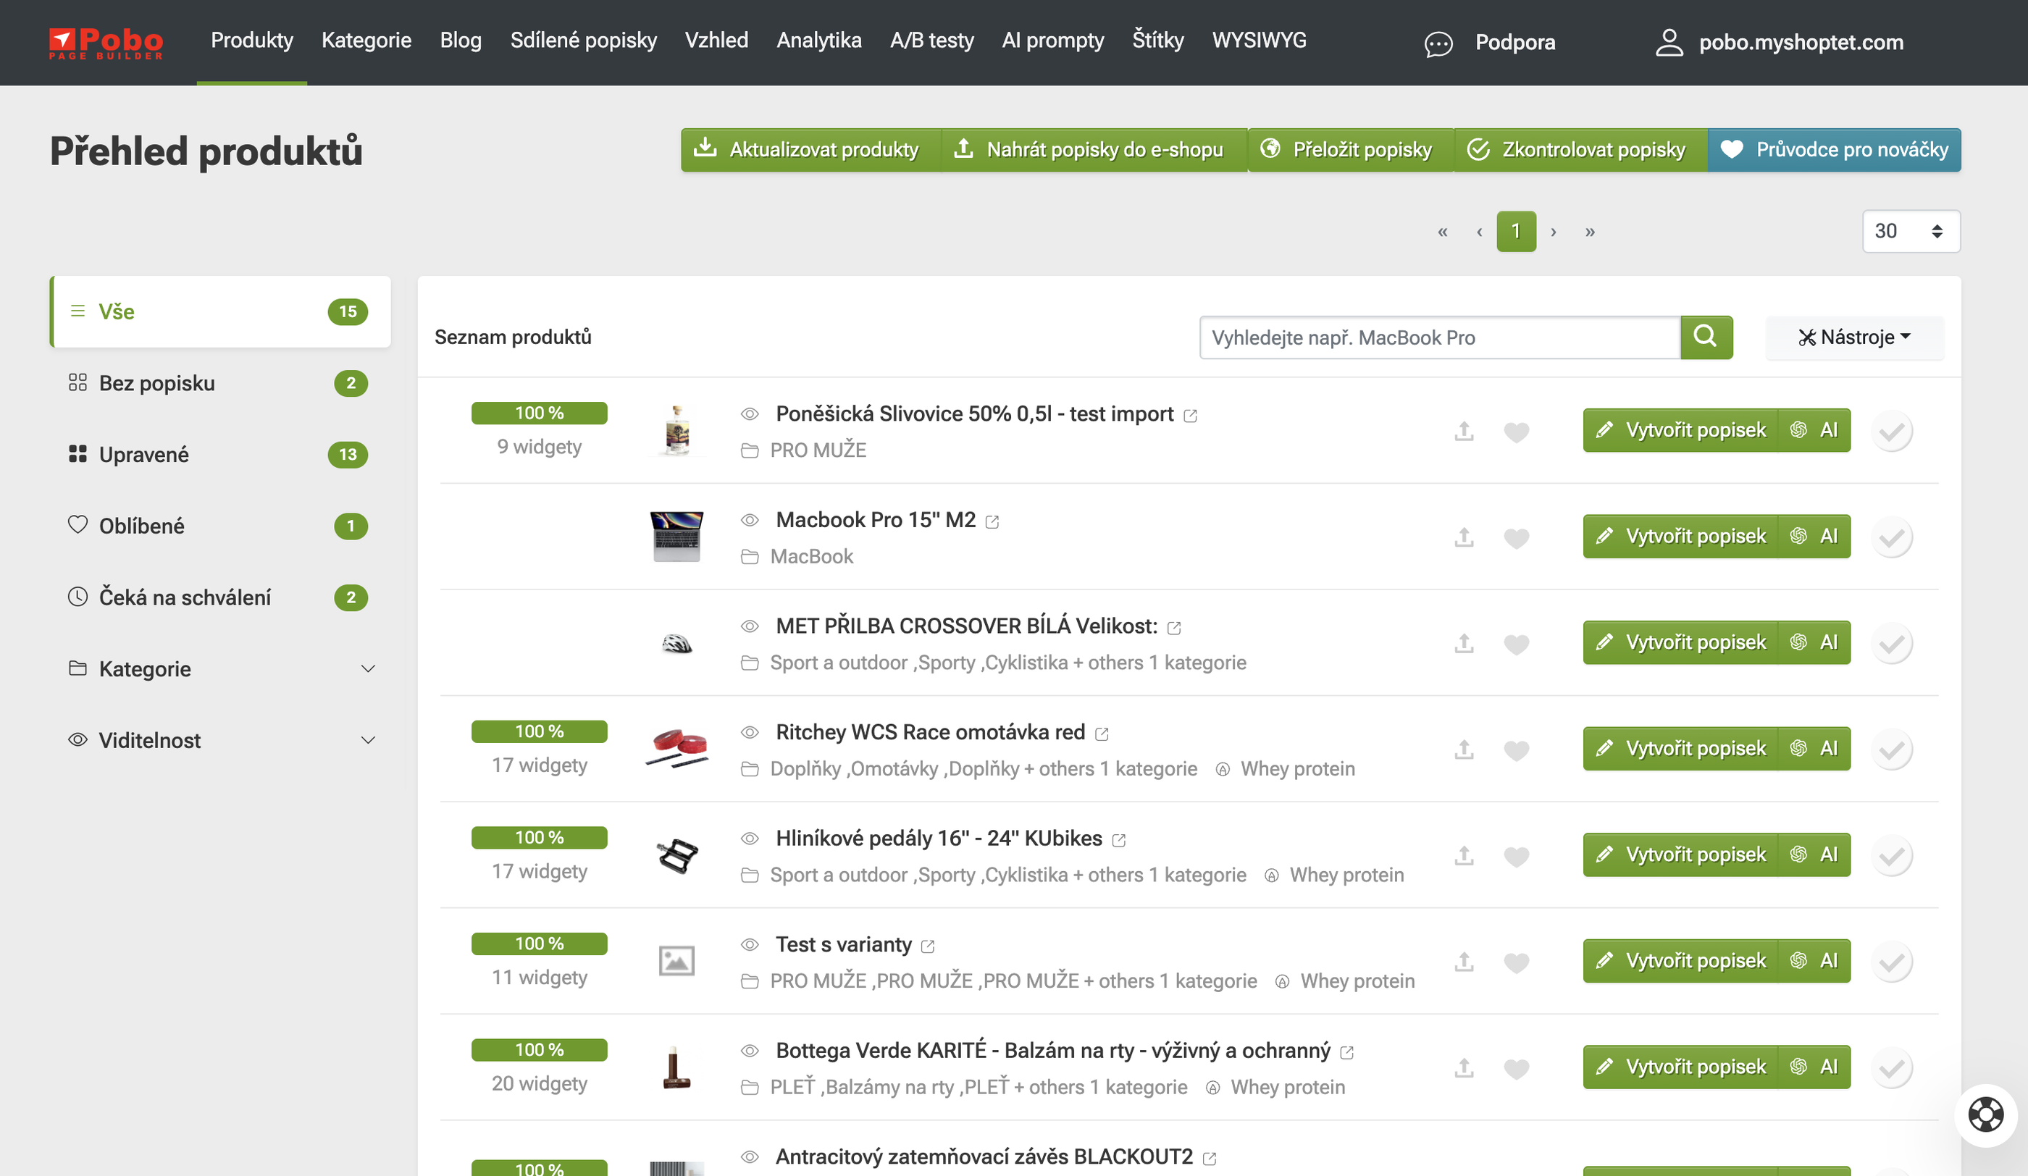2028x1176 pixels.
Task: Toggle approval checkmark for Poněšická Slivovice
Action: point(1892,431)
